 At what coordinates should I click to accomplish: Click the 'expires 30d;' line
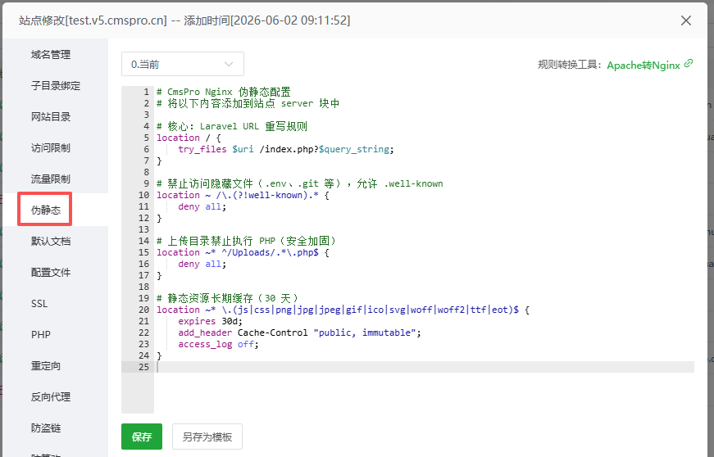point(211,321)
